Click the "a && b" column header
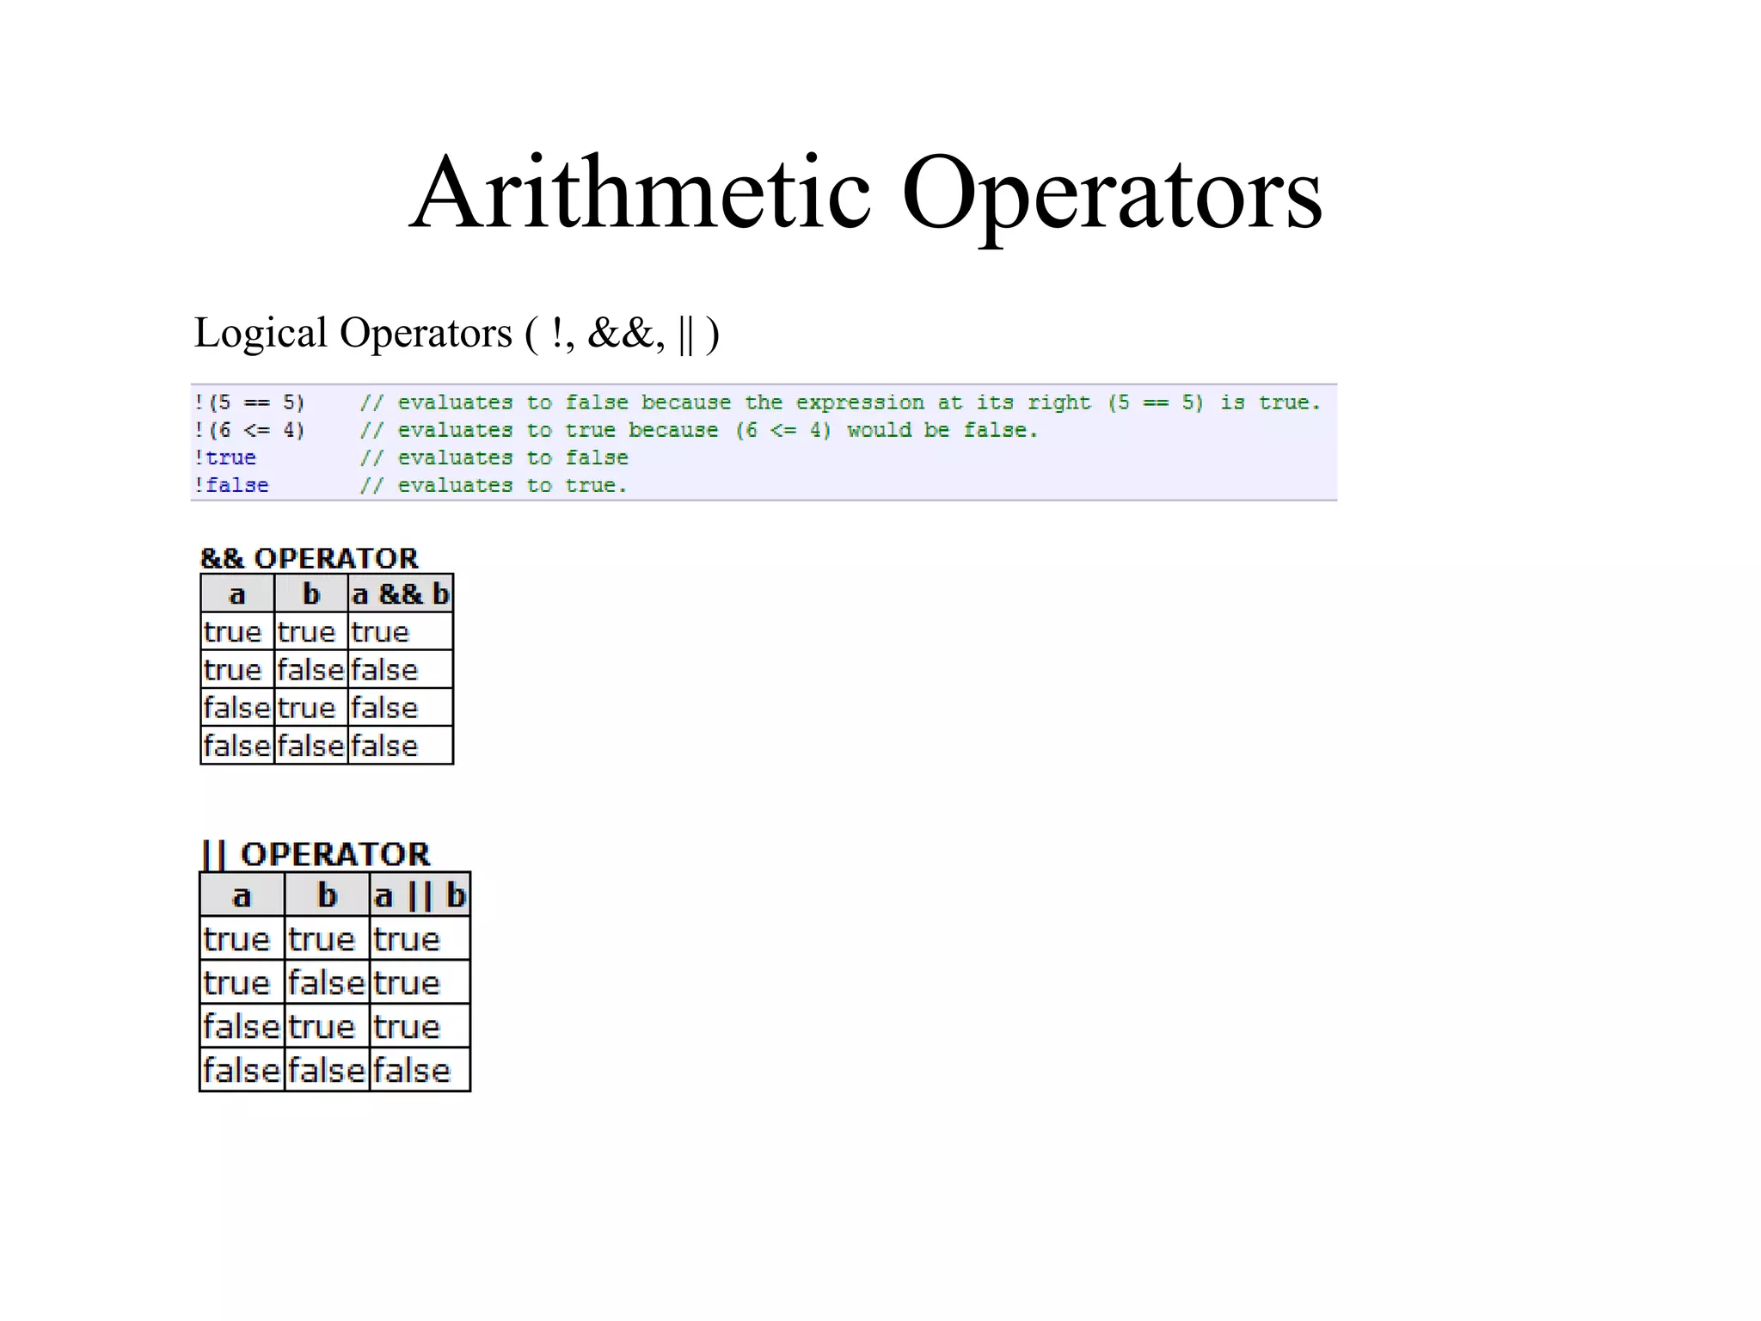This screenshot has width=1761, height=1321. tap(401, 593)
